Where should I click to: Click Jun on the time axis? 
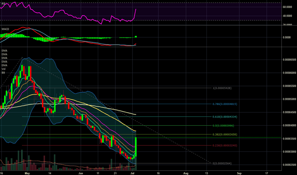coord(81,173)
